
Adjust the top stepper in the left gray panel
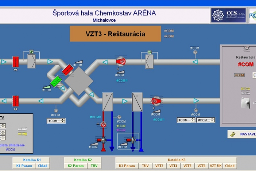pyautogui.click(x=3, y=126)
